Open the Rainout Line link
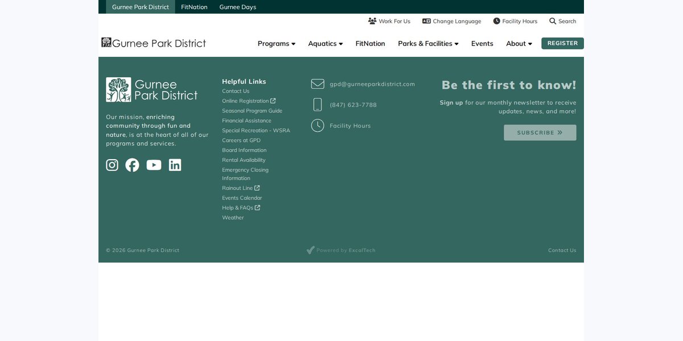 point(241,188)
